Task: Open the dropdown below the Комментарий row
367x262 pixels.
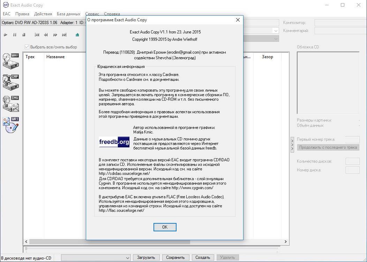Action: [261, 39]
